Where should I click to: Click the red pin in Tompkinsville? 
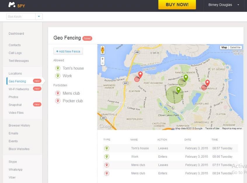point(208,83)
